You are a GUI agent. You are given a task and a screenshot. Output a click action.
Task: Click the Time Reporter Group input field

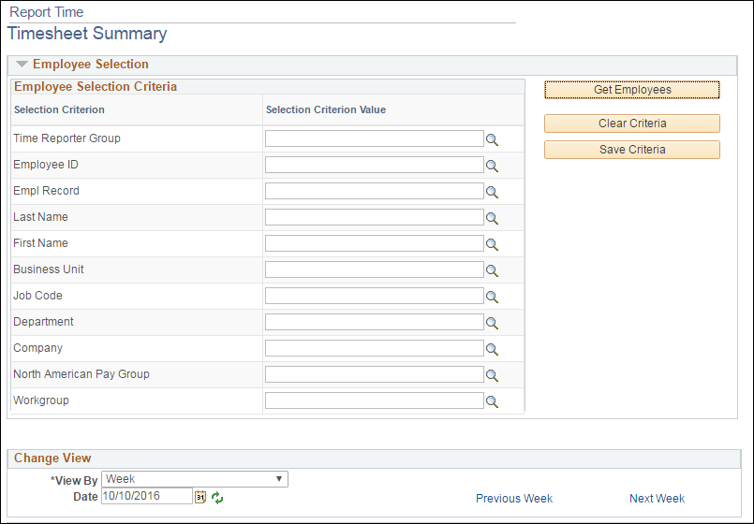pos(374,138)
